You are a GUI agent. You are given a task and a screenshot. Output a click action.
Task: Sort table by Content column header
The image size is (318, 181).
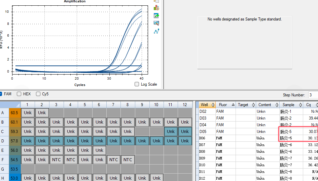click(x=268, y=105)
